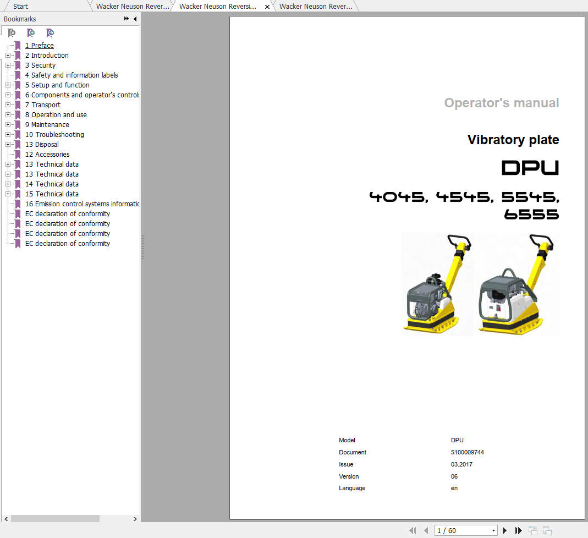Click the left vibratory plate image
Image resolution: width=588 pixels, height=538 pixels.
[x=437, y=284]
